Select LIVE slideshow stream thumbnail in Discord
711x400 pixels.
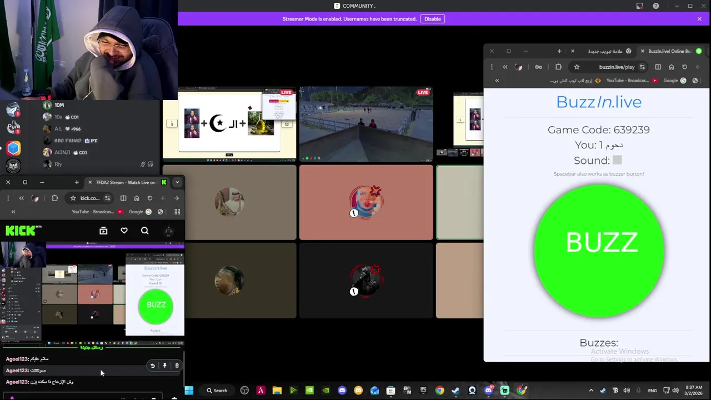point(229,124)
